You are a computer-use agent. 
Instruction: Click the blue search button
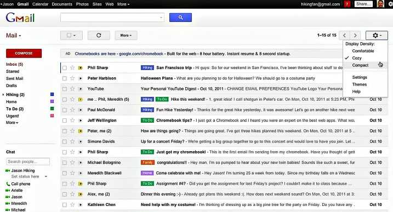[x=180, y=18]
